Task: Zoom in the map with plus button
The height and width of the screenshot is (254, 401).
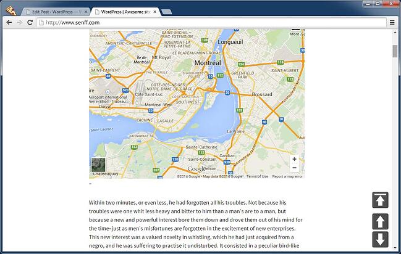Action: (x=294, y=159)
